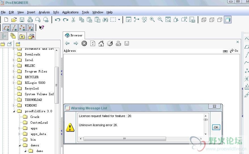Enable shaded display style
The width and height of the screenshot is (249, 154).
[228, 20]
